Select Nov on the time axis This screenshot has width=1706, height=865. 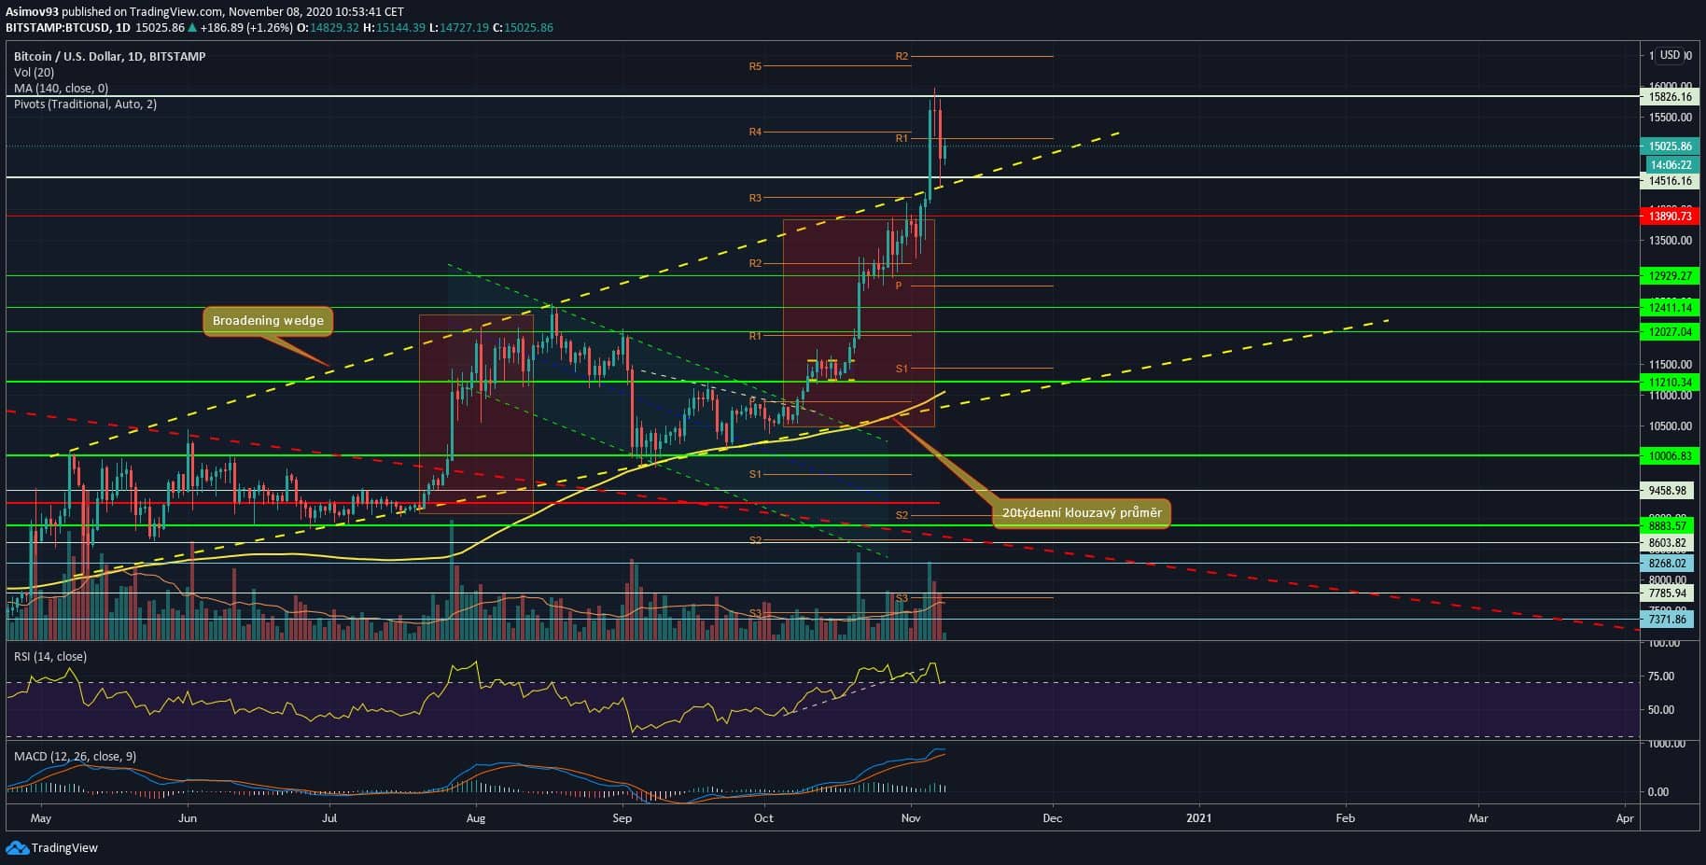911,818
